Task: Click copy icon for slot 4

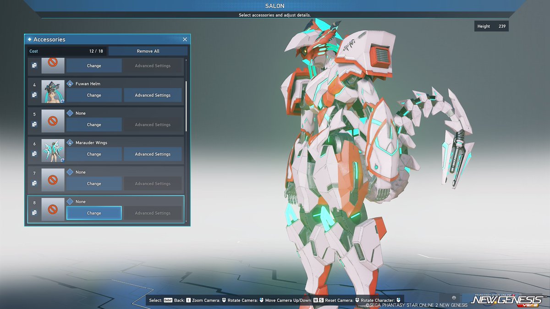Action: 34,95
